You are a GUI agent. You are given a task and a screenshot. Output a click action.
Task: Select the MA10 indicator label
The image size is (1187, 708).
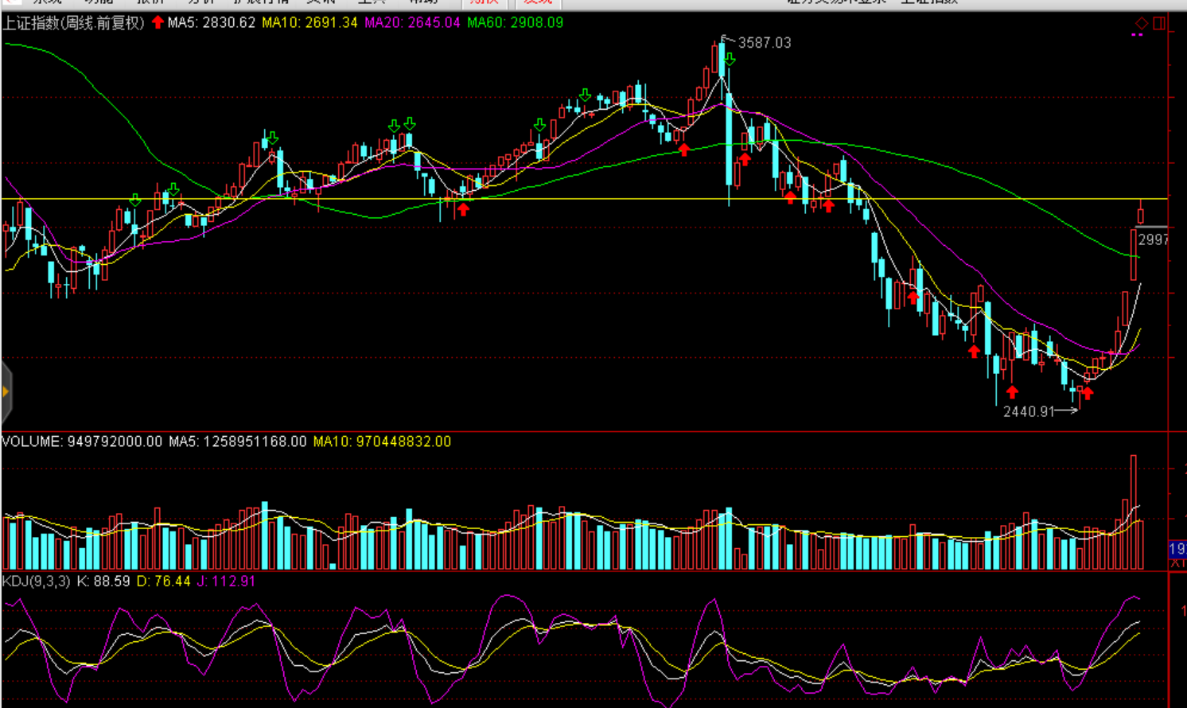[309, 22]
